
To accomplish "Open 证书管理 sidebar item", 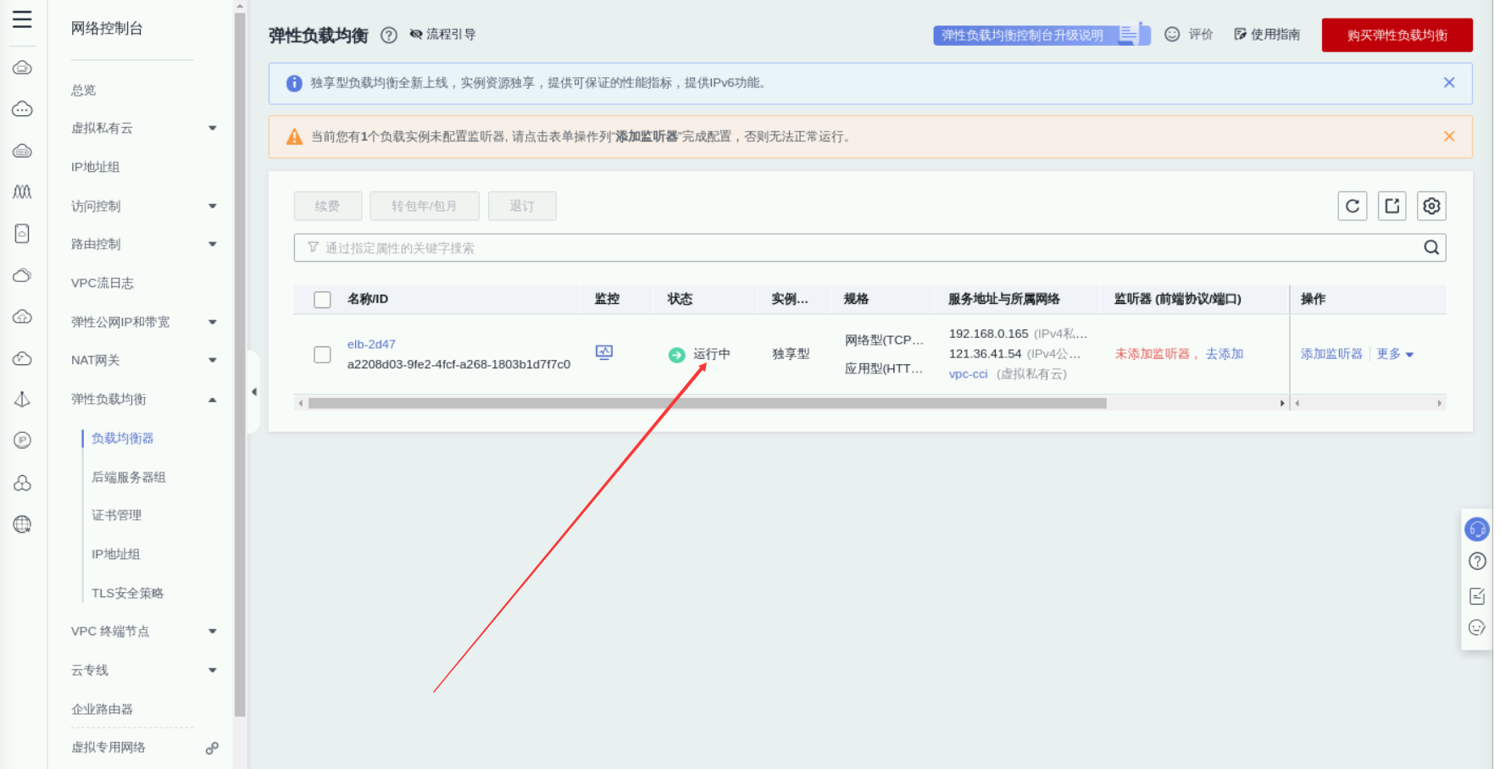I will (117, 515).
